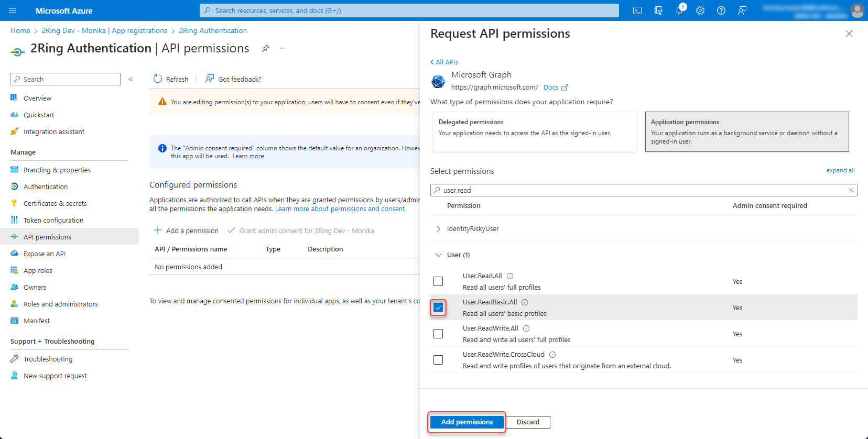
Task: Open the notifications bell icon
Action: (679, 10)
